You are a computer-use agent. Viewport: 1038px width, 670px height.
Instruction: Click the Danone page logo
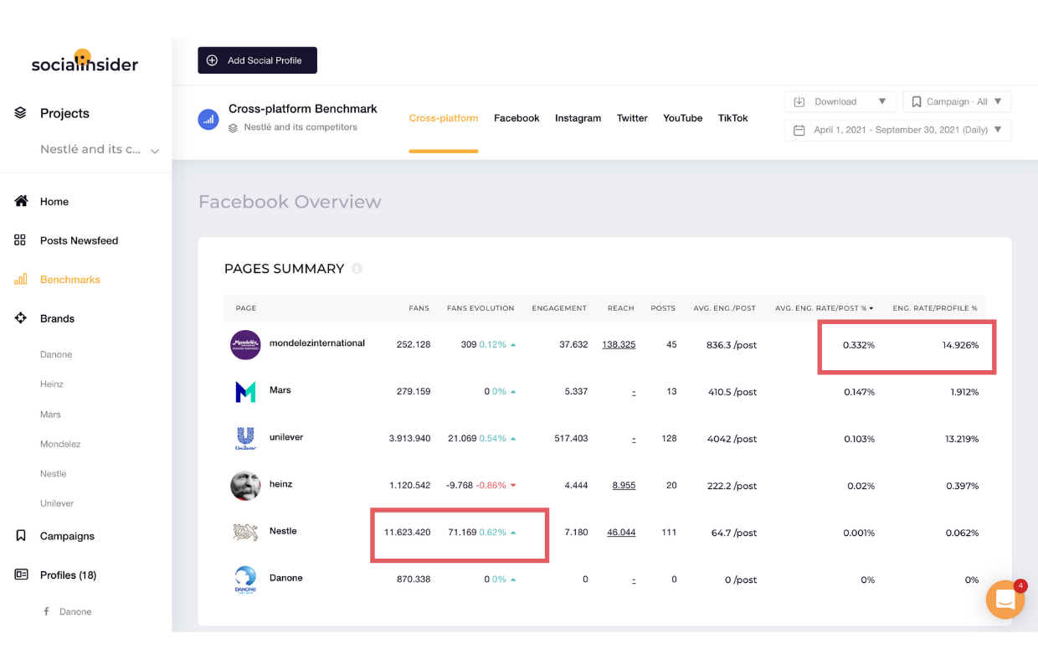click(x=245, y=580)
